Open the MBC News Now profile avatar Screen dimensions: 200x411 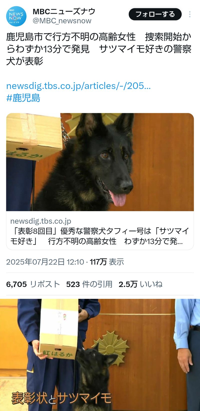16,16
